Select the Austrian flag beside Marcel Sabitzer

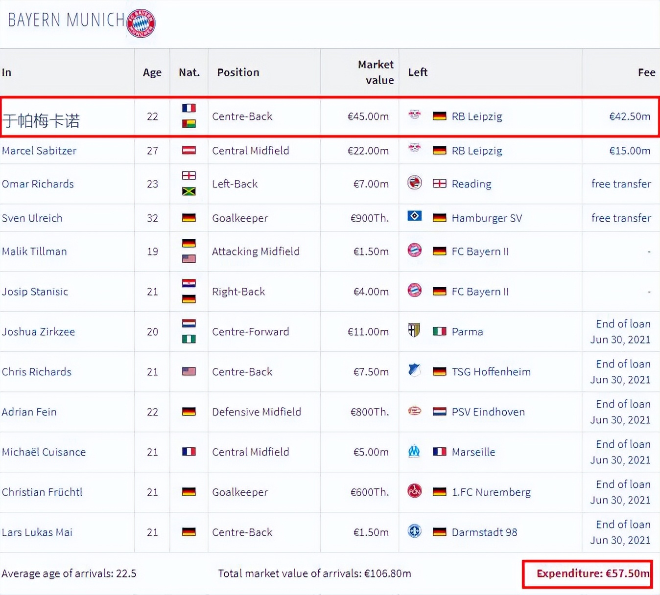click(189, 150)
